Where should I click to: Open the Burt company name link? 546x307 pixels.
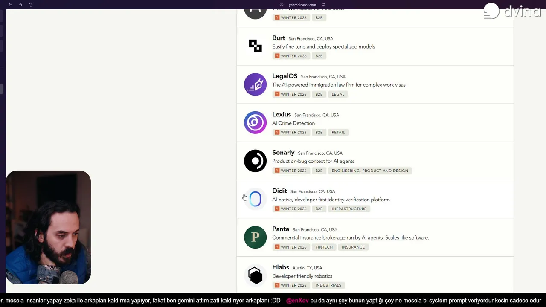pos(279,38)
